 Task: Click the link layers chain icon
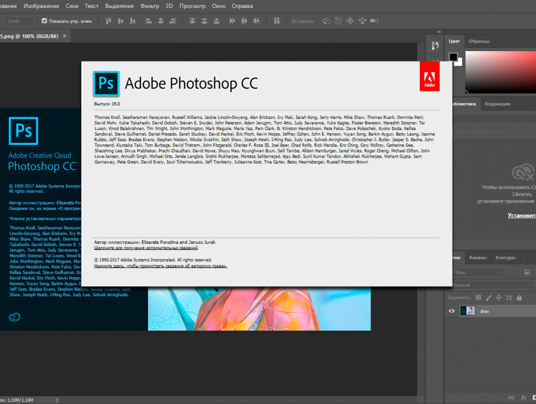[511, 398]
